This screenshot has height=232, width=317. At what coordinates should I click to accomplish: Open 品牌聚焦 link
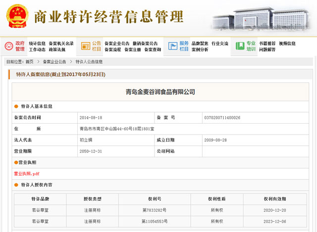pos(200,44)
